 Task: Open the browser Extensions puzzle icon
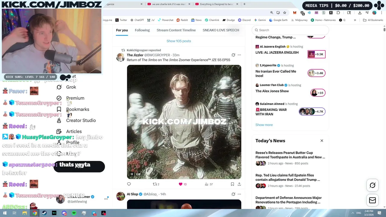[x=338, y=13]
